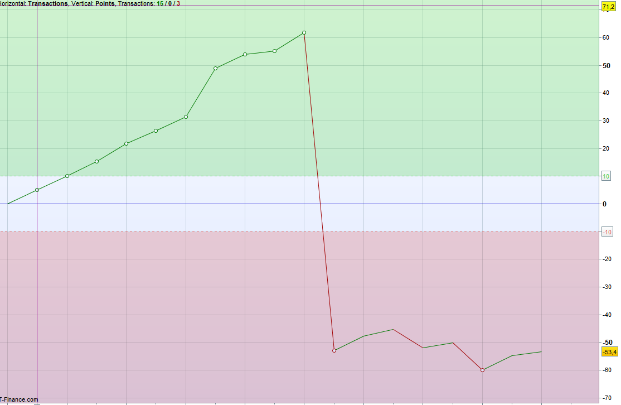This screenshot has width=621, height=405.
Task: Select the data point near 31 points
Action: pyautogui.click(x=186, y=117)
